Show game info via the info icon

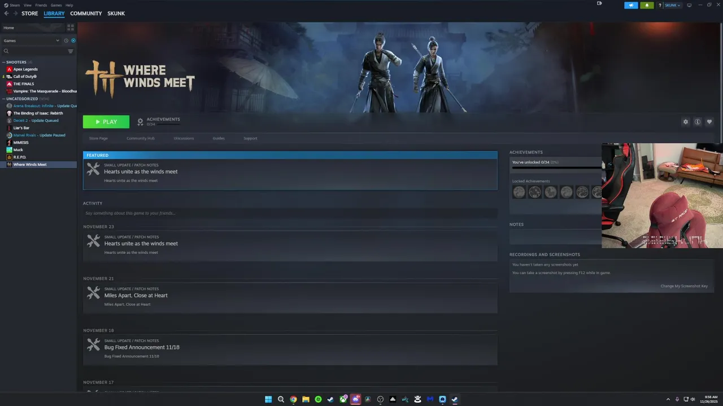click(x=698, y=122)
